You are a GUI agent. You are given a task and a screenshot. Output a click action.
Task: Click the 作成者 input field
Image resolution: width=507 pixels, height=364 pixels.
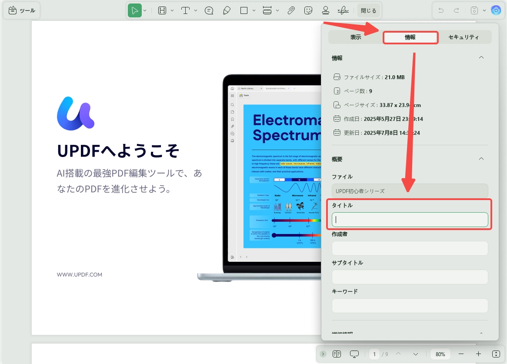pyautogui.click(x=410, y=249)
